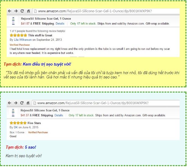Open reviewer DK's profile
This screenshot has height=167, width=187.
click(x=16, y=127)
